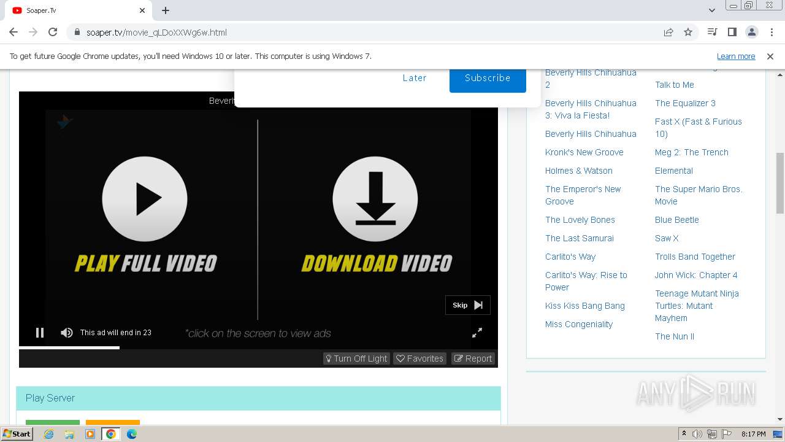
Task: Launch Microsoft Edge from taskbar
Action: click(132, 434)
